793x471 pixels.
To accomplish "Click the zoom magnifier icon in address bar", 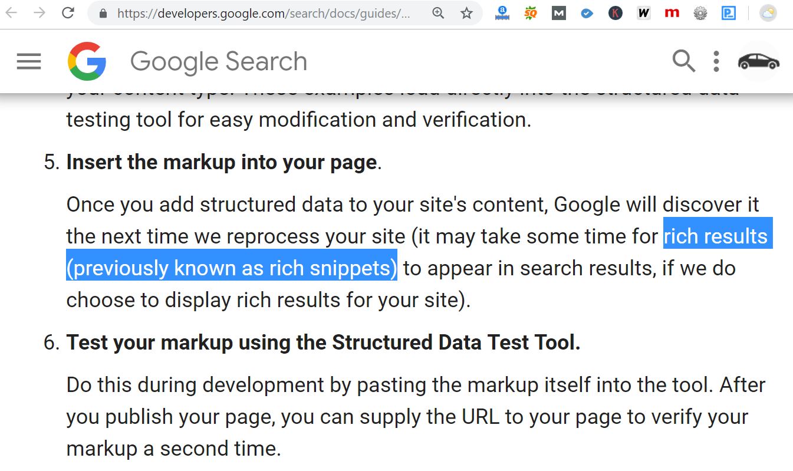I will coord(438,13).
